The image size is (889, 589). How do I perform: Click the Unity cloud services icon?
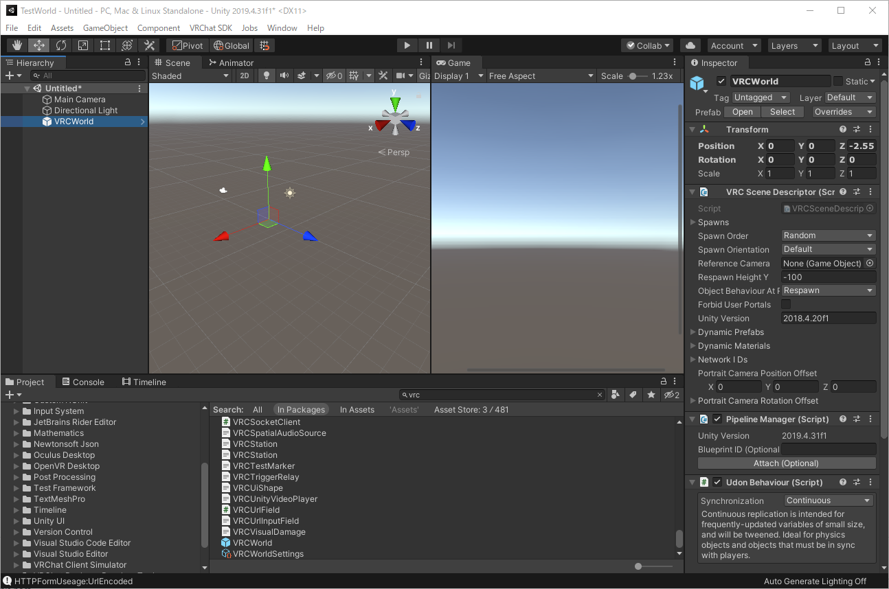[691, 45]
